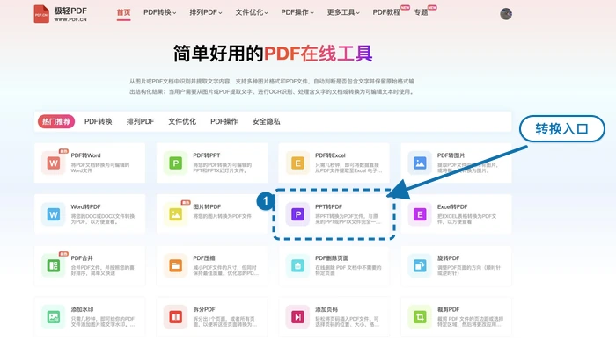Viewport: 616px width, 347px height.
Task: Open the Word转PDF tool title
Action: [x=85, y=207]
